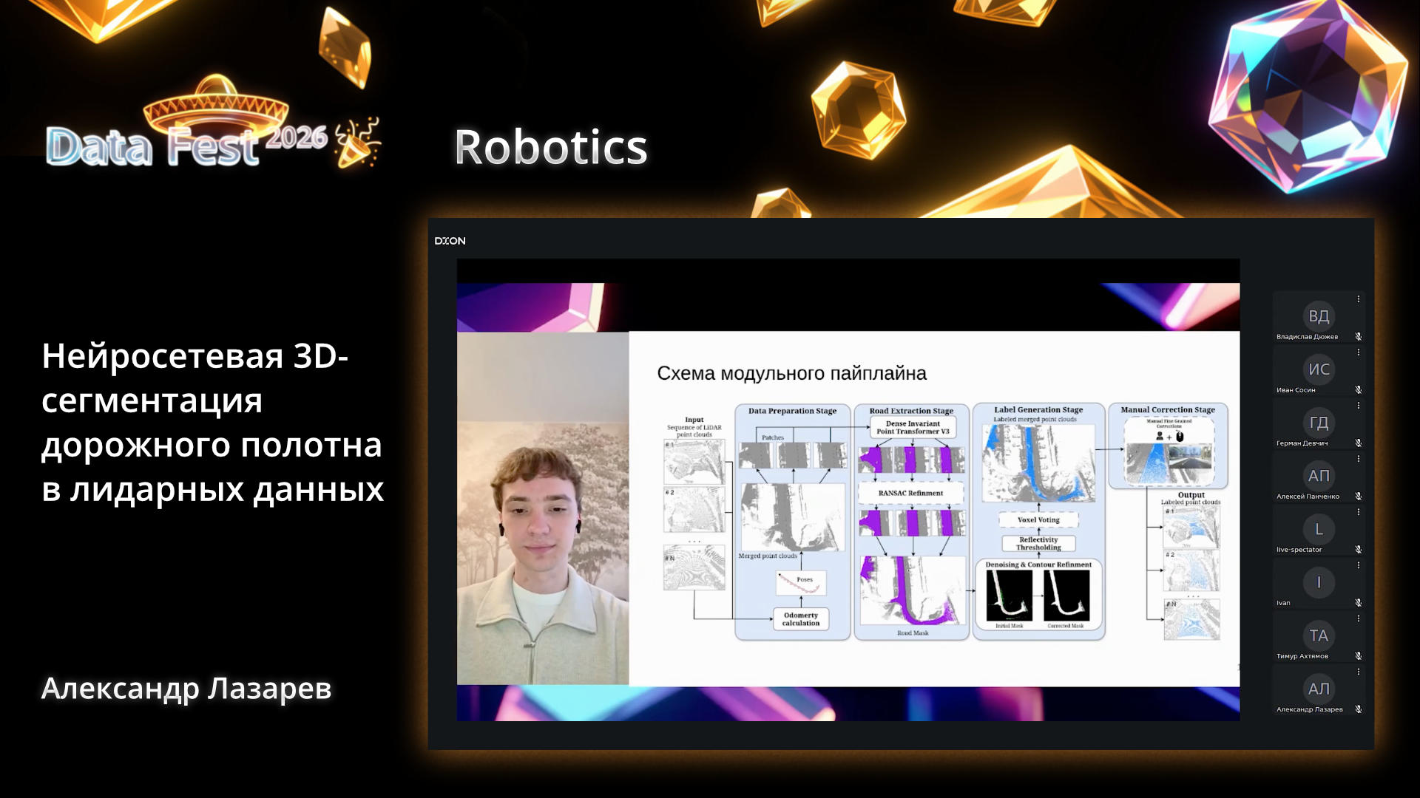Click the speaker's webcam video feed
Viewport: 1420px width, 798px height.
(543, 508)
